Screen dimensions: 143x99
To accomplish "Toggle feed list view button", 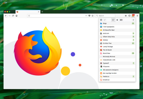I will click(113, 20).
